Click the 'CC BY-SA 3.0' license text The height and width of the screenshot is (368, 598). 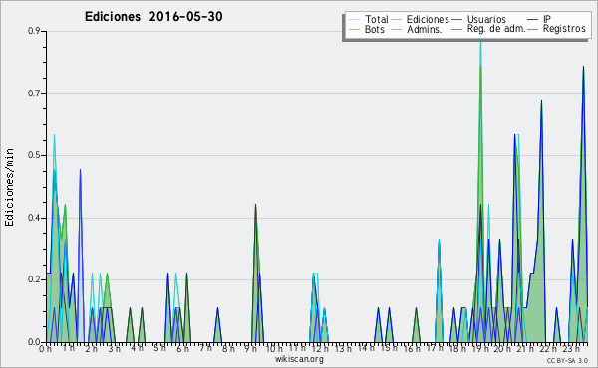(x=567, y=360)
